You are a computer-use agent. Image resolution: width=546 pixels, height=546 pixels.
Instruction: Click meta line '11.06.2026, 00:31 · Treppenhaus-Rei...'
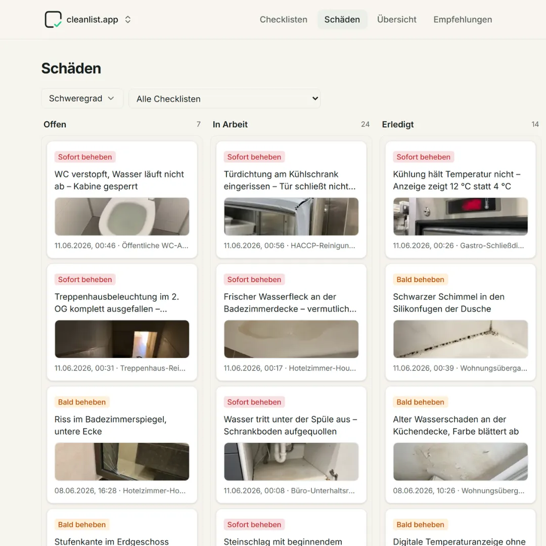click(120, 368)
